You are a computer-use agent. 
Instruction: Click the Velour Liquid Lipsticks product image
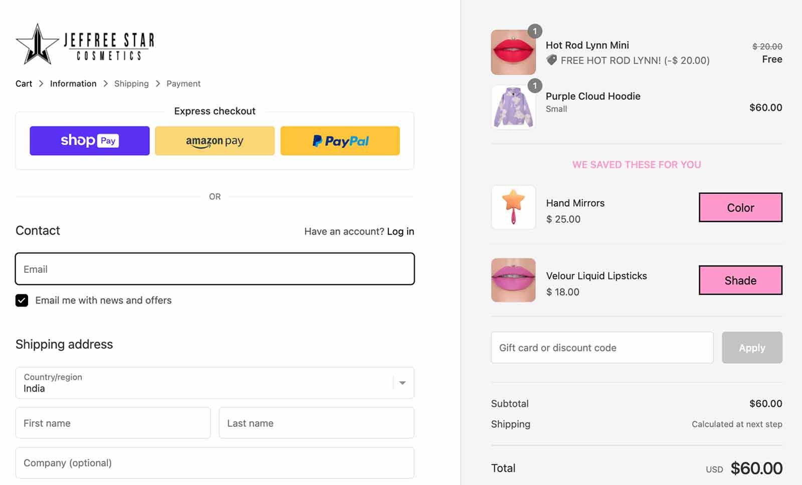pos(513,280)
